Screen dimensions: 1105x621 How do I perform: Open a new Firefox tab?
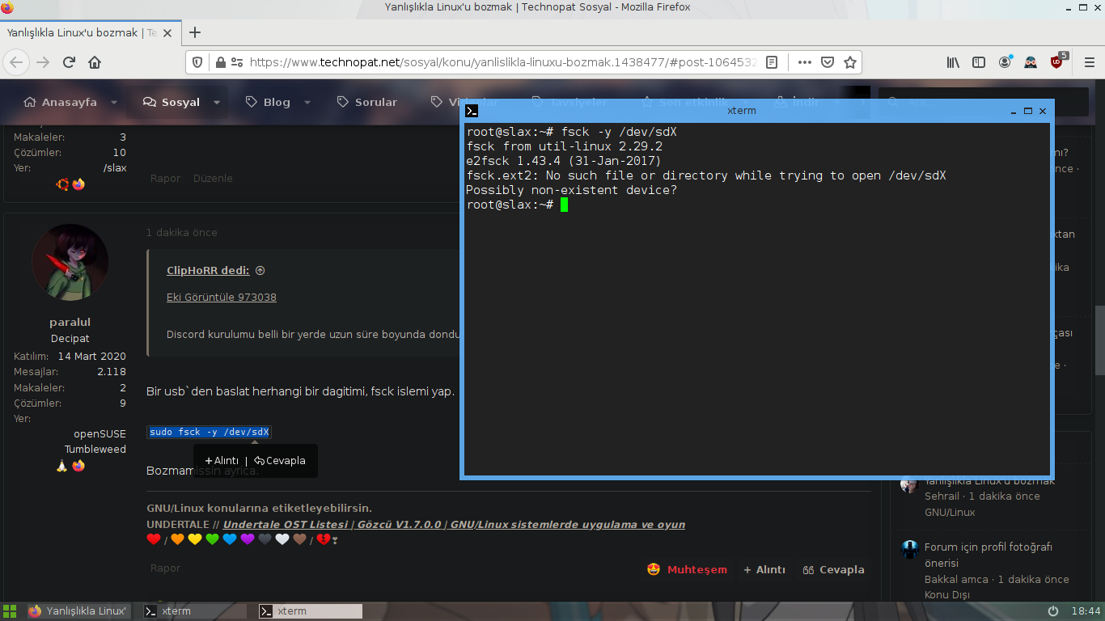pyautogui.click(x=194, y=33)
